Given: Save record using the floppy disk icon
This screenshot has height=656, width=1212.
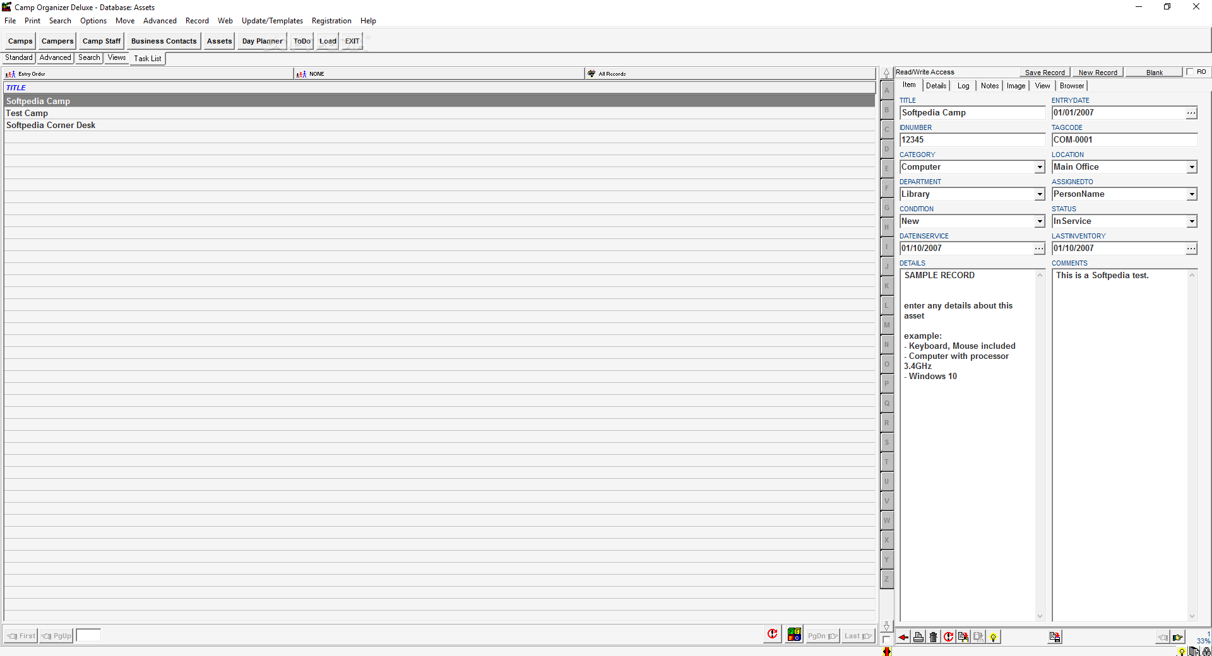Looking at the screenshot, I should [1054, 637].
